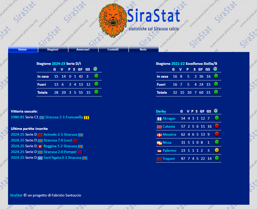Click the Messina cross flag icon
Screen dimensions: 257x209
(159, 135)
